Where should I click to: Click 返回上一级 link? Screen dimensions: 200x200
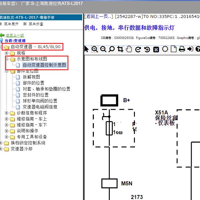tap(15, 35)
